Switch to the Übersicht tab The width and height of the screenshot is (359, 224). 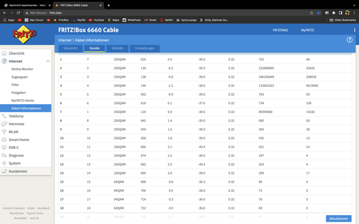tap(71, 48)
